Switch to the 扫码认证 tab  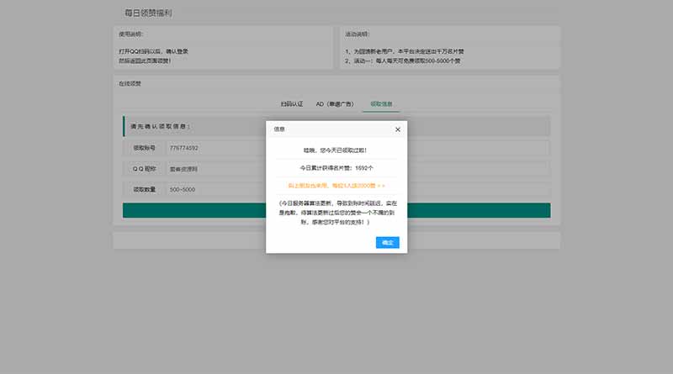click(292, 104)
